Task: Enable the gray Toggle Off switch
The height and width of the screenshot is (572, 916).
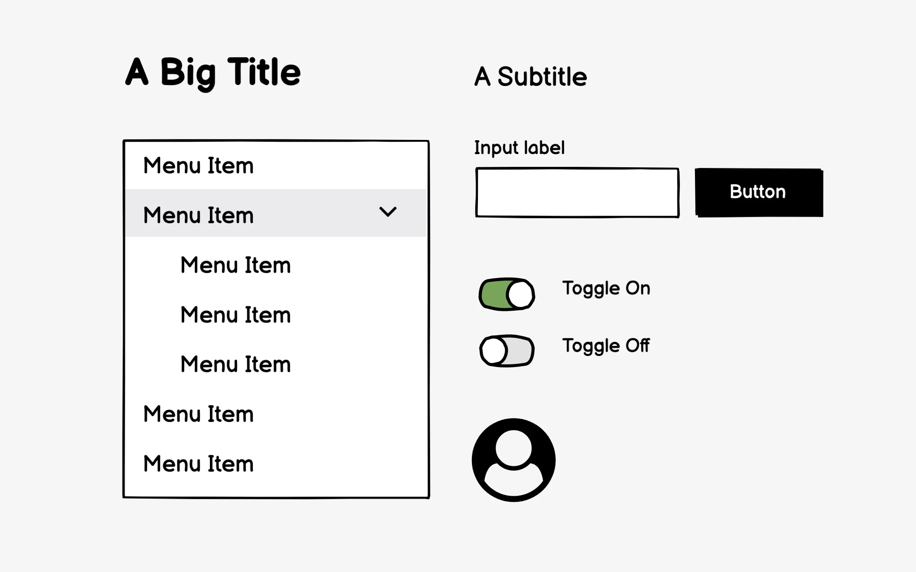Action: coord(507,351)
